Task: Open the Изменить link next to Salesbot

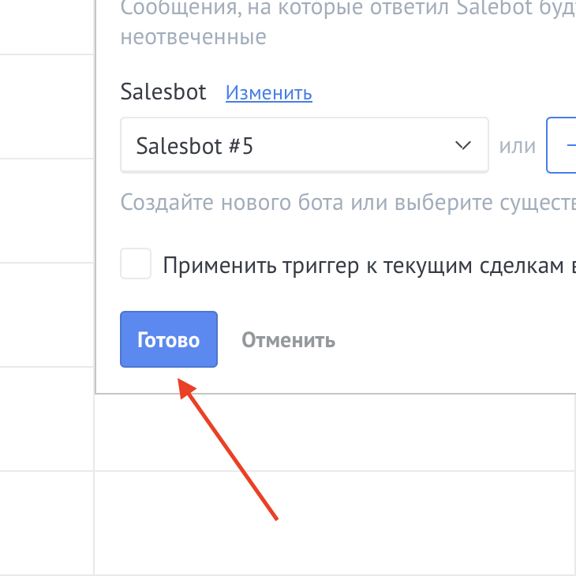Action: click(x=268, y=93)
